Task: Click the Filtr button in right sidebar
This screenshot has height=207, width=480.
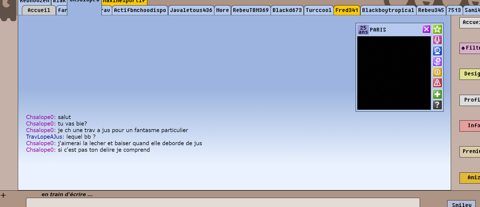Action: point(470,48)
